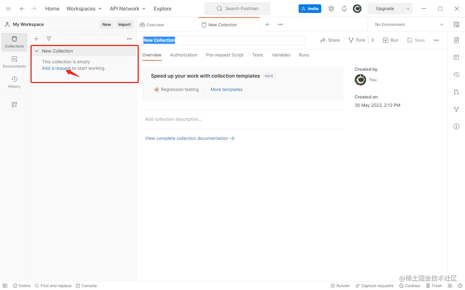Open the hamburger main menu
The image size is (465, 290).
point(8,9)
